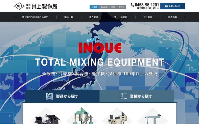Click the TOTAL MIXING EQUIPMENT headline
The height and width of the screenshot is (124, 199).
[99, 62]
